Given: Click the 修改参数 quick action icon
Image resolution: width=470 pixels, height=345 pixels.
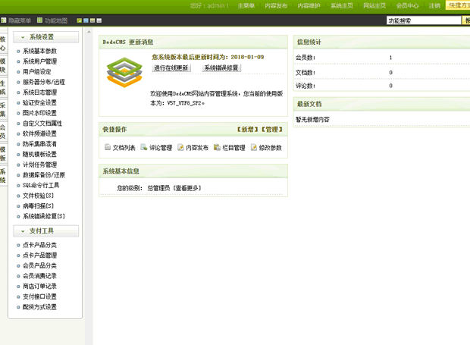Looking at the screenshot, I should [254, 148].
